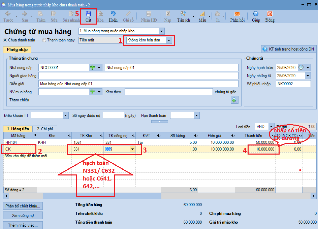Click the 1561 TK Kho cell
The width and height of the screenshot is (318, 229).
pos(88,142)
